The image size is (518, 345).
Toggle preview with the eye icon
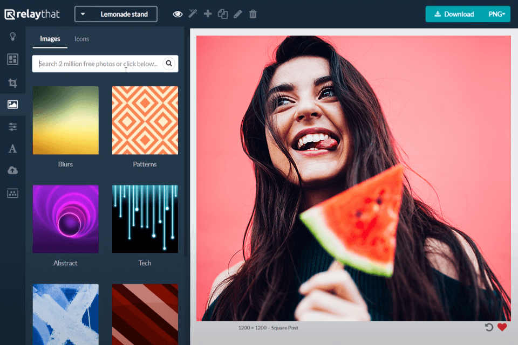(x=178, y=14)
